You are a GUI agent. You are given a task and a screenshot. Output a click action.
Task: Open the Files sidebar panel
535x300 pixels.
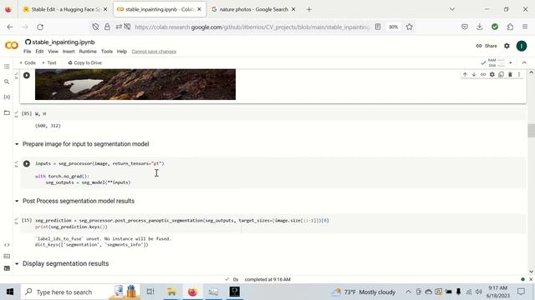[x=7, y=112]
